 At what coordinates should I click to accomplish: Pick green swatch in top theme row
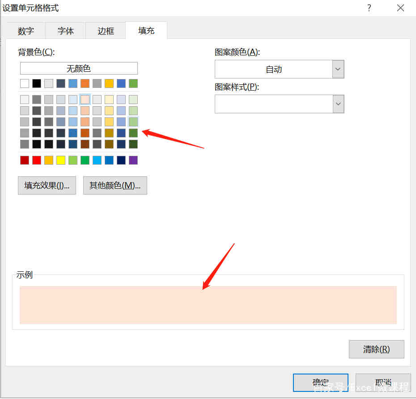pyautogui.click(x=133, y=83)
